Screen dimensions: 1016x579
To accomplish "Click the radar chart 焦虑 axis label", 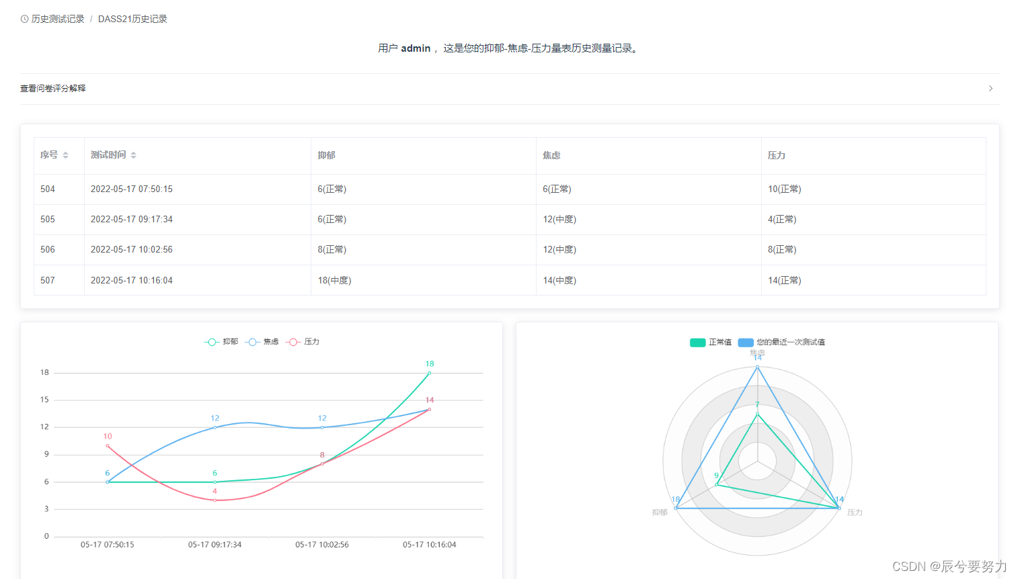I will [758, 353].
